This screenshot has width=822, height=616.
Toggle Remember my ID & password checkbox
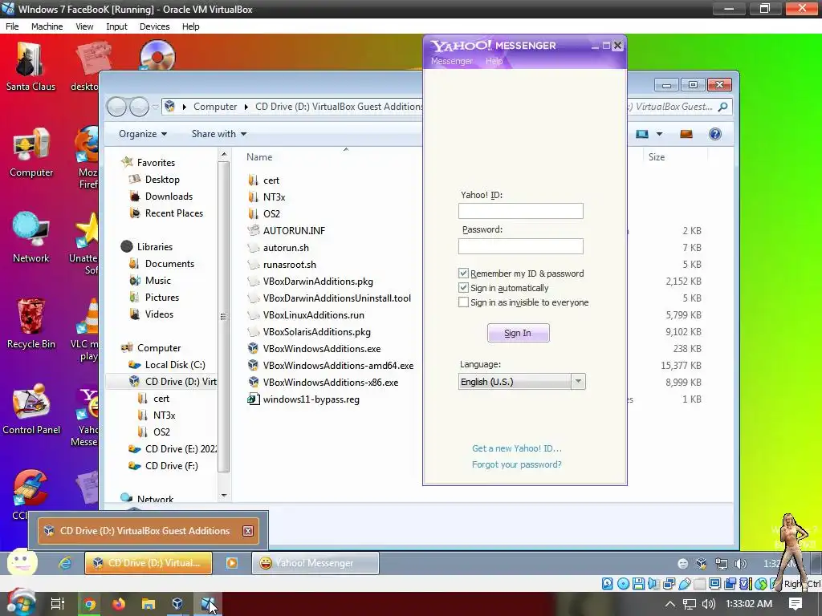click(x=463, y=273)
